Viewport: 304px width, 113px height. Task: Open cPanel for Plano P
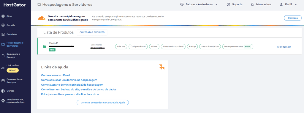(154, 47)
